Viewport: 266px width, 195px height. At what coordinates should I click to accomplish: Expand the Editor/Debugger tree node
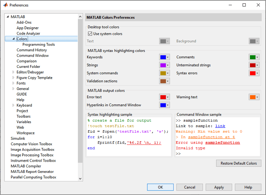(x=13, y=72)
